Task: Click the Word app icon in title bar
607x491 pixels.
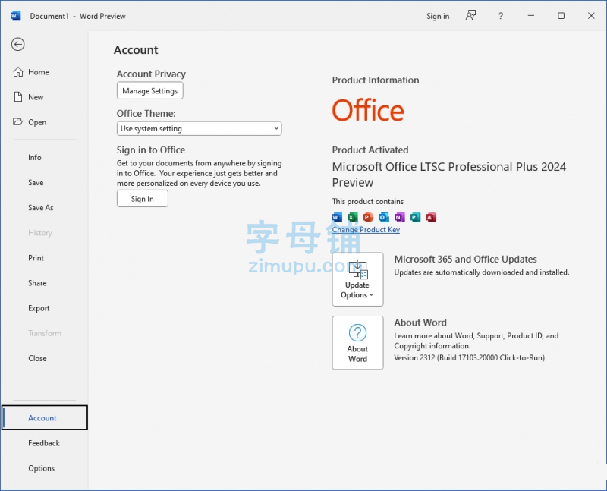Action: [x=15, y=16]
